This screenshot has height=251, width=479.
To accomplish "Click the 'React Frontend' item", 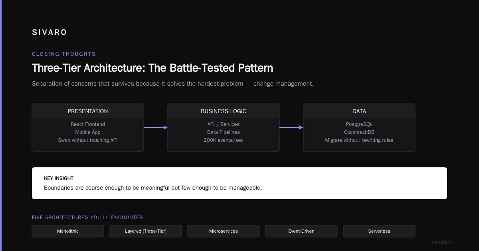I will [x=88, y=124].
